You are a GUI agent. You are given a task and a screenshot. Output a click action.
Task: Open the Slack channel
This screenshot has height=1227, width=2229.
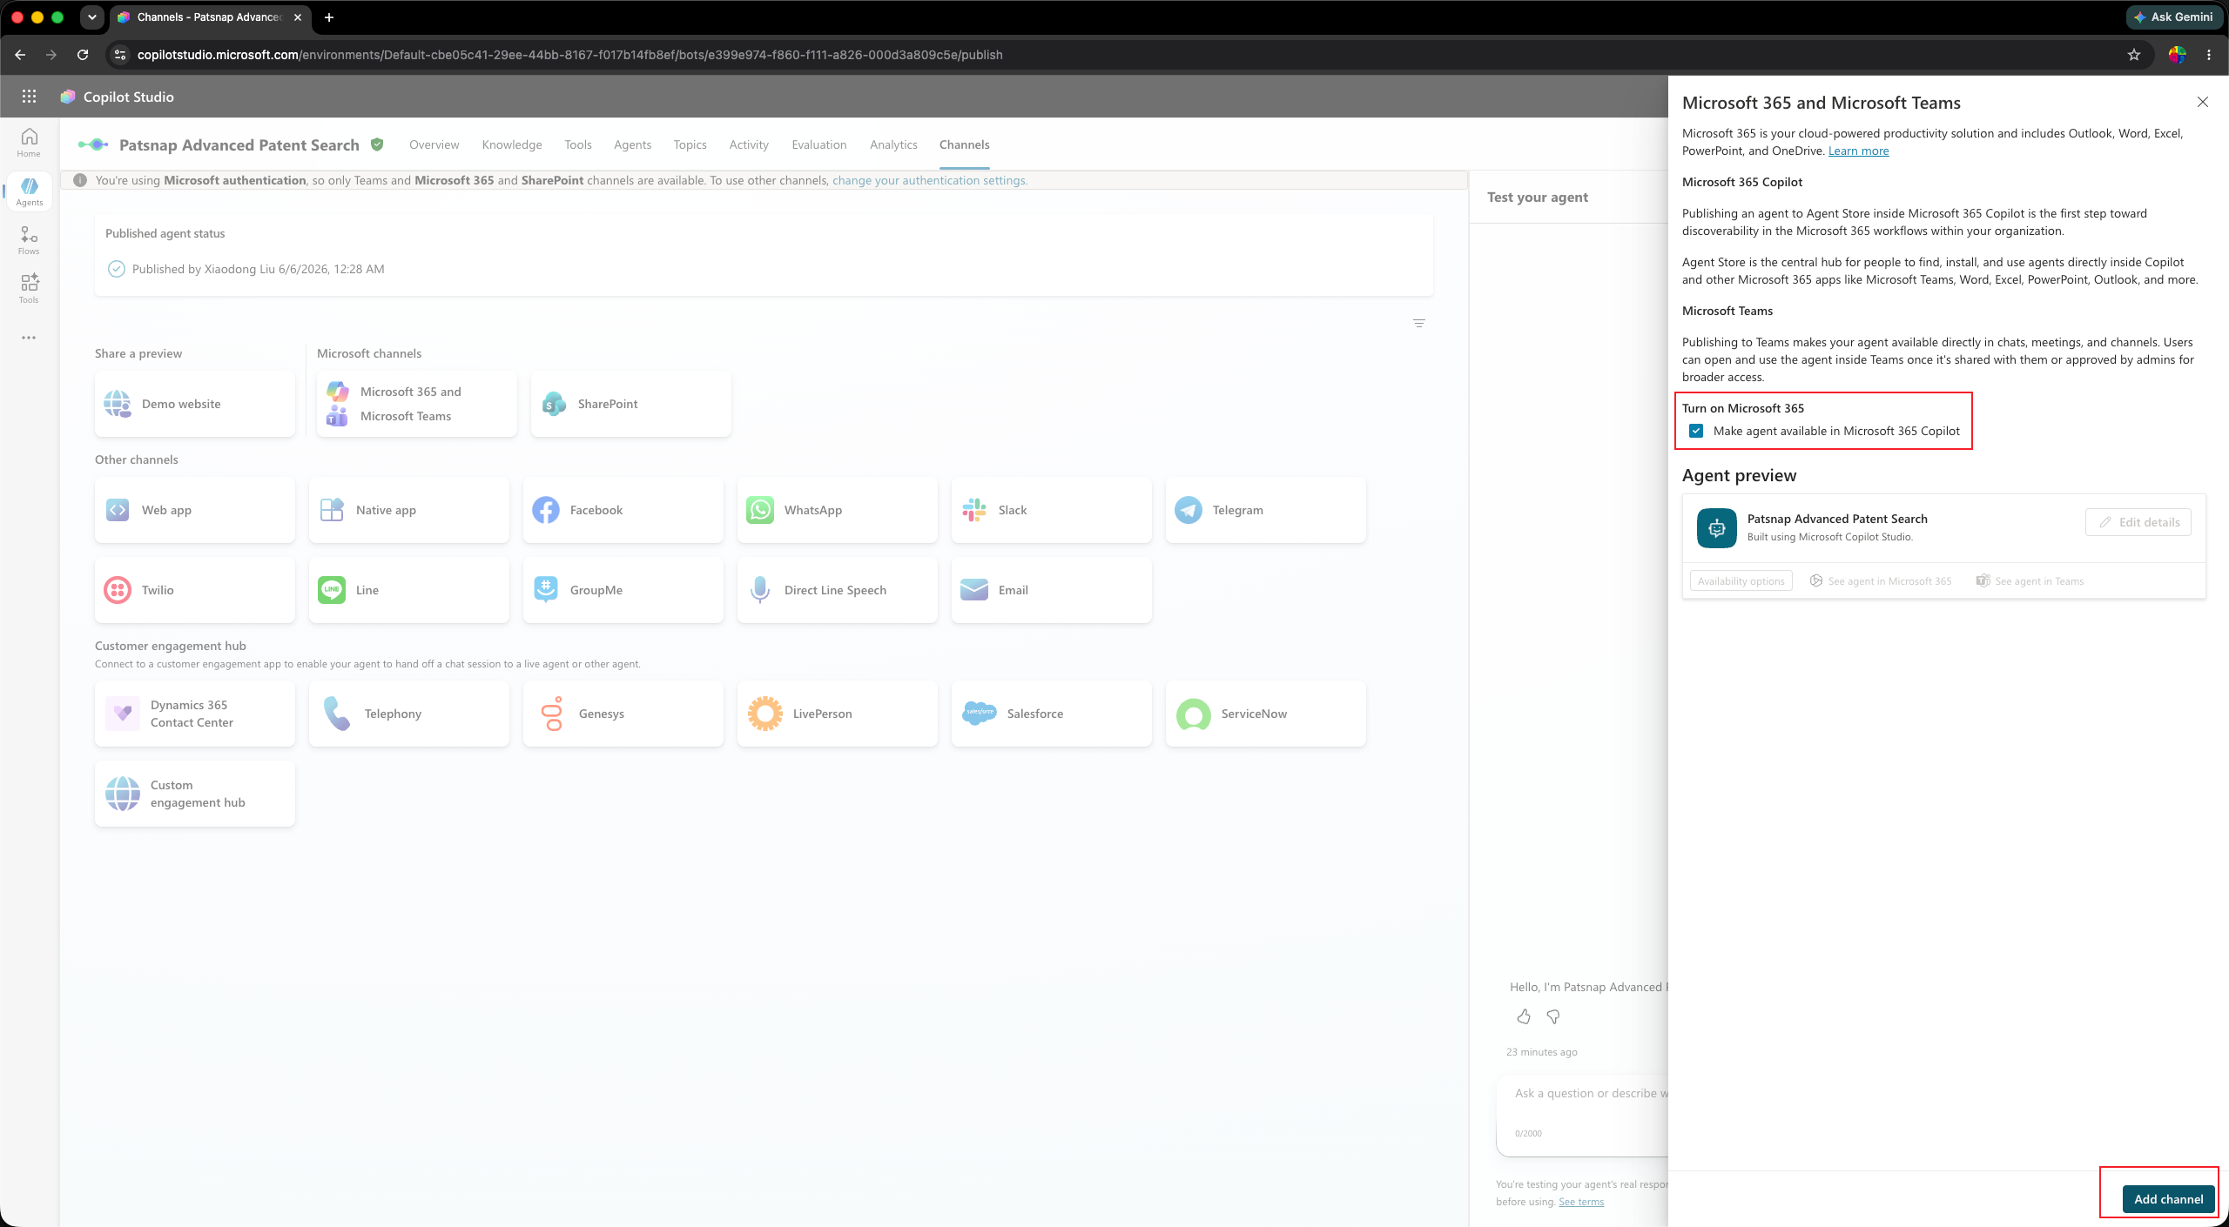click(x=1052, y=510)
